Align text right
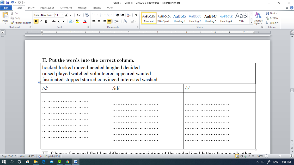 pos(104,21)
